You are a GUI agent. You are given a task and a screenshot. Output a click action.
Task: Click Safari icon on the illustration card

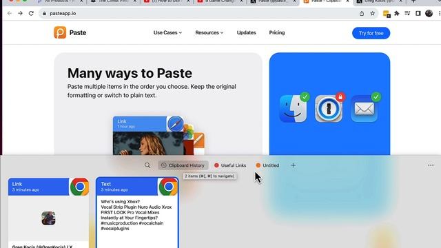pyautogui.click(x=176, y=124)
